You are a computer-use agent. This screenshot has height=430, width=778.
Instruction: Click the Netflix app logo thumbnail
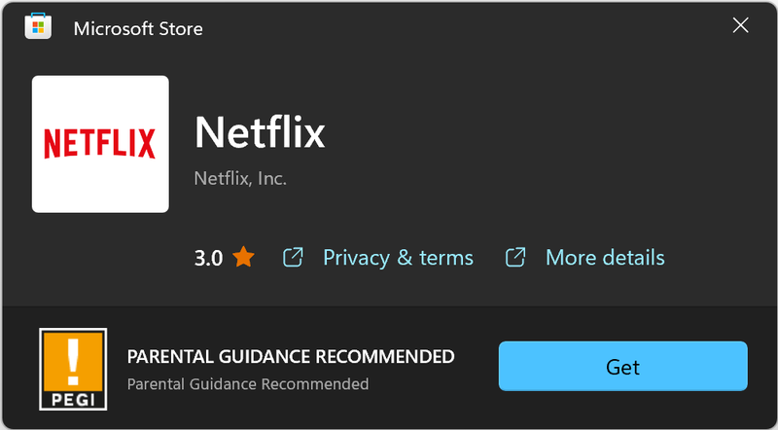[100, 144]
